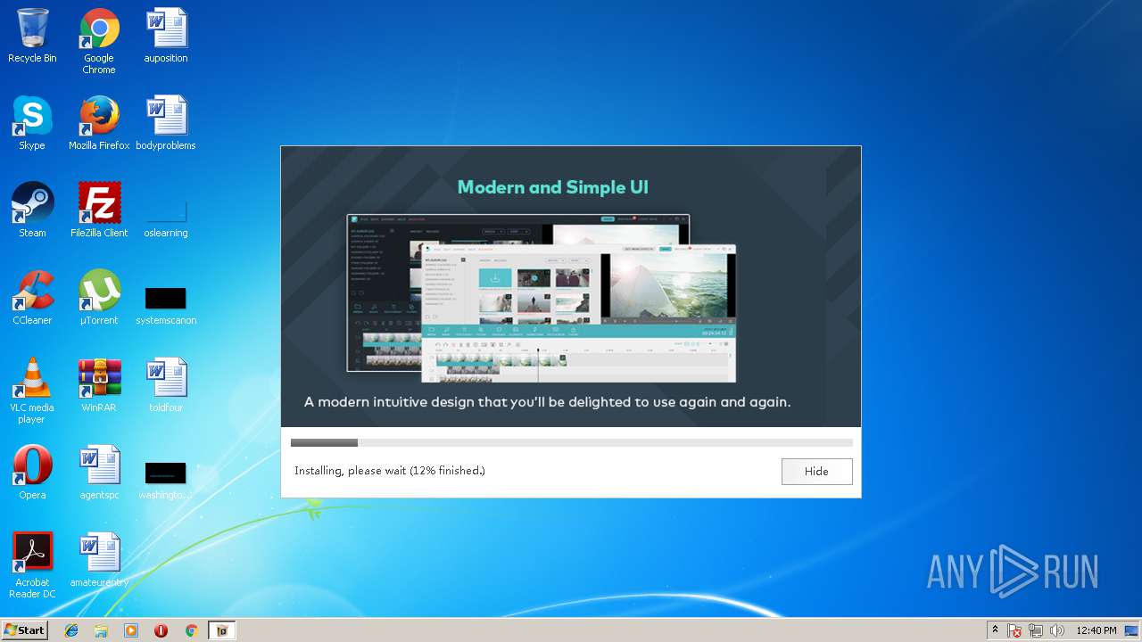Open the agentspc Word document

tap(99, 473)
